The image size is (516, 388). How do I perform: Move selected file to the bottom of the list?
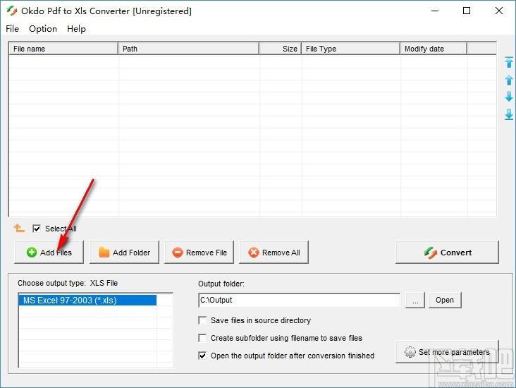pos(508,114)
